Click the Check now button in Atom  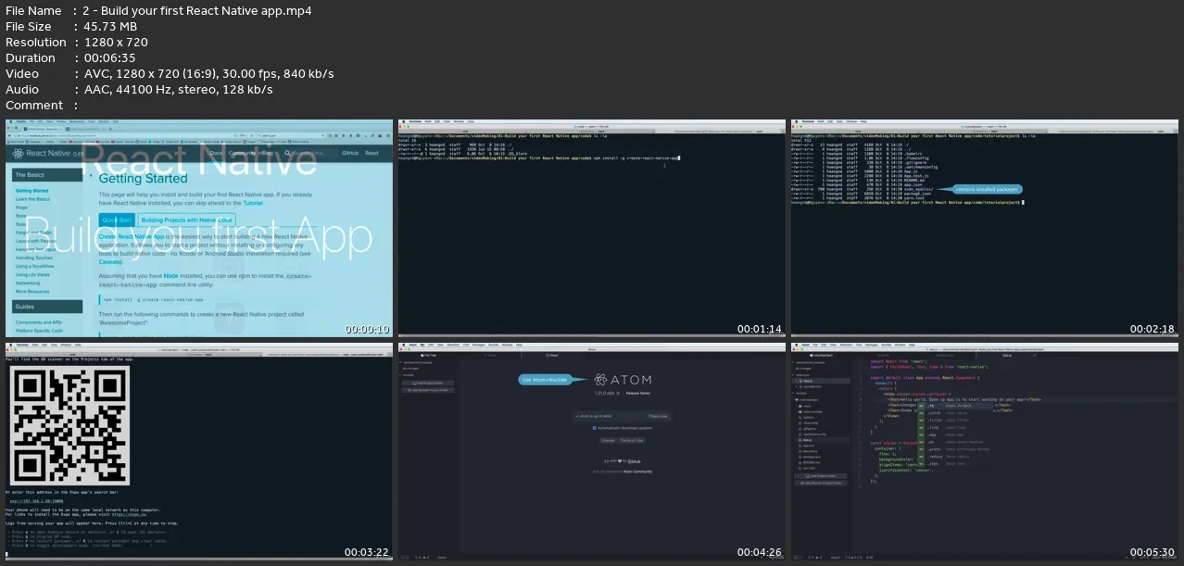point(658,416)
